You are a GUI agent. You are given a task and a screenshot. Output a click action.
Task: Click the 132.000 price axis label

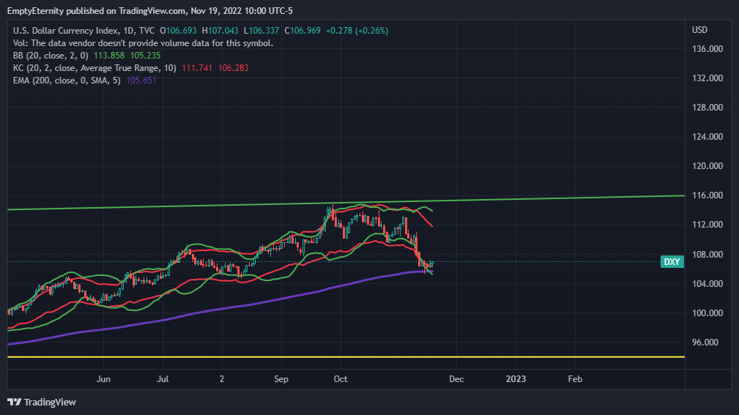[707, 78]
